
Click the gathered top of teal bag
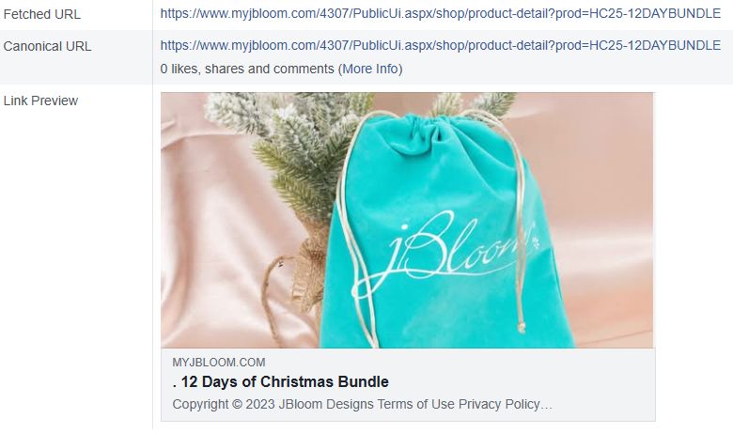[440, 133]
